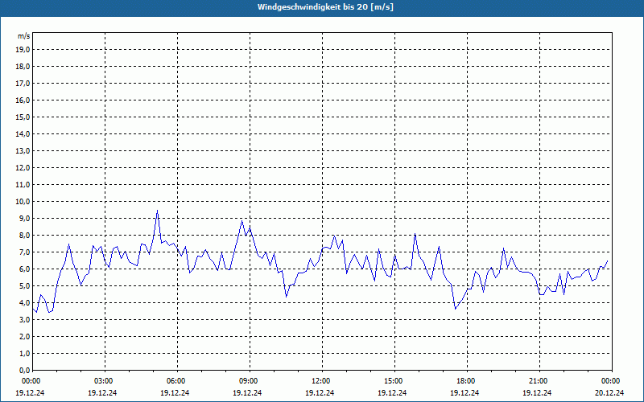Select the "5,0" y-axis tick label
The width and height of the screenshot is (644, 402).
click(24, 286)
